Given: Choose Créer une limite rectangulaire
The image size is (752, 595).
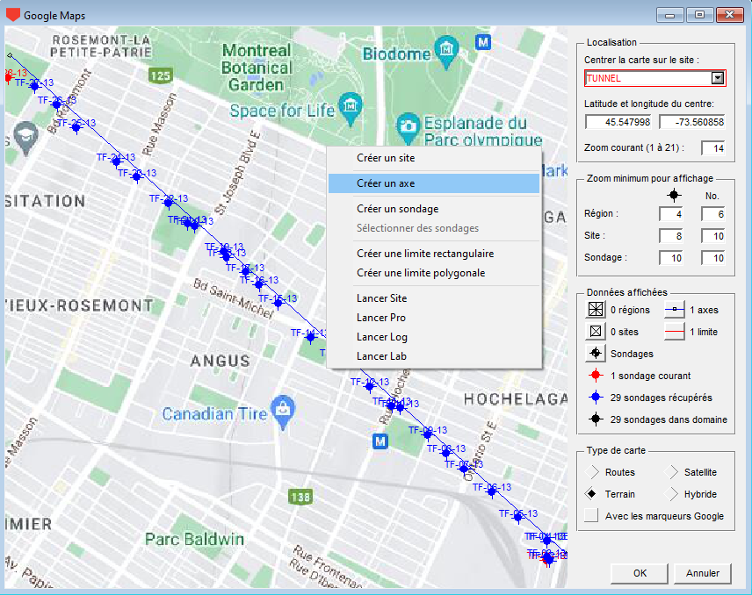Looking at the screenshot, I should point(434,254).
